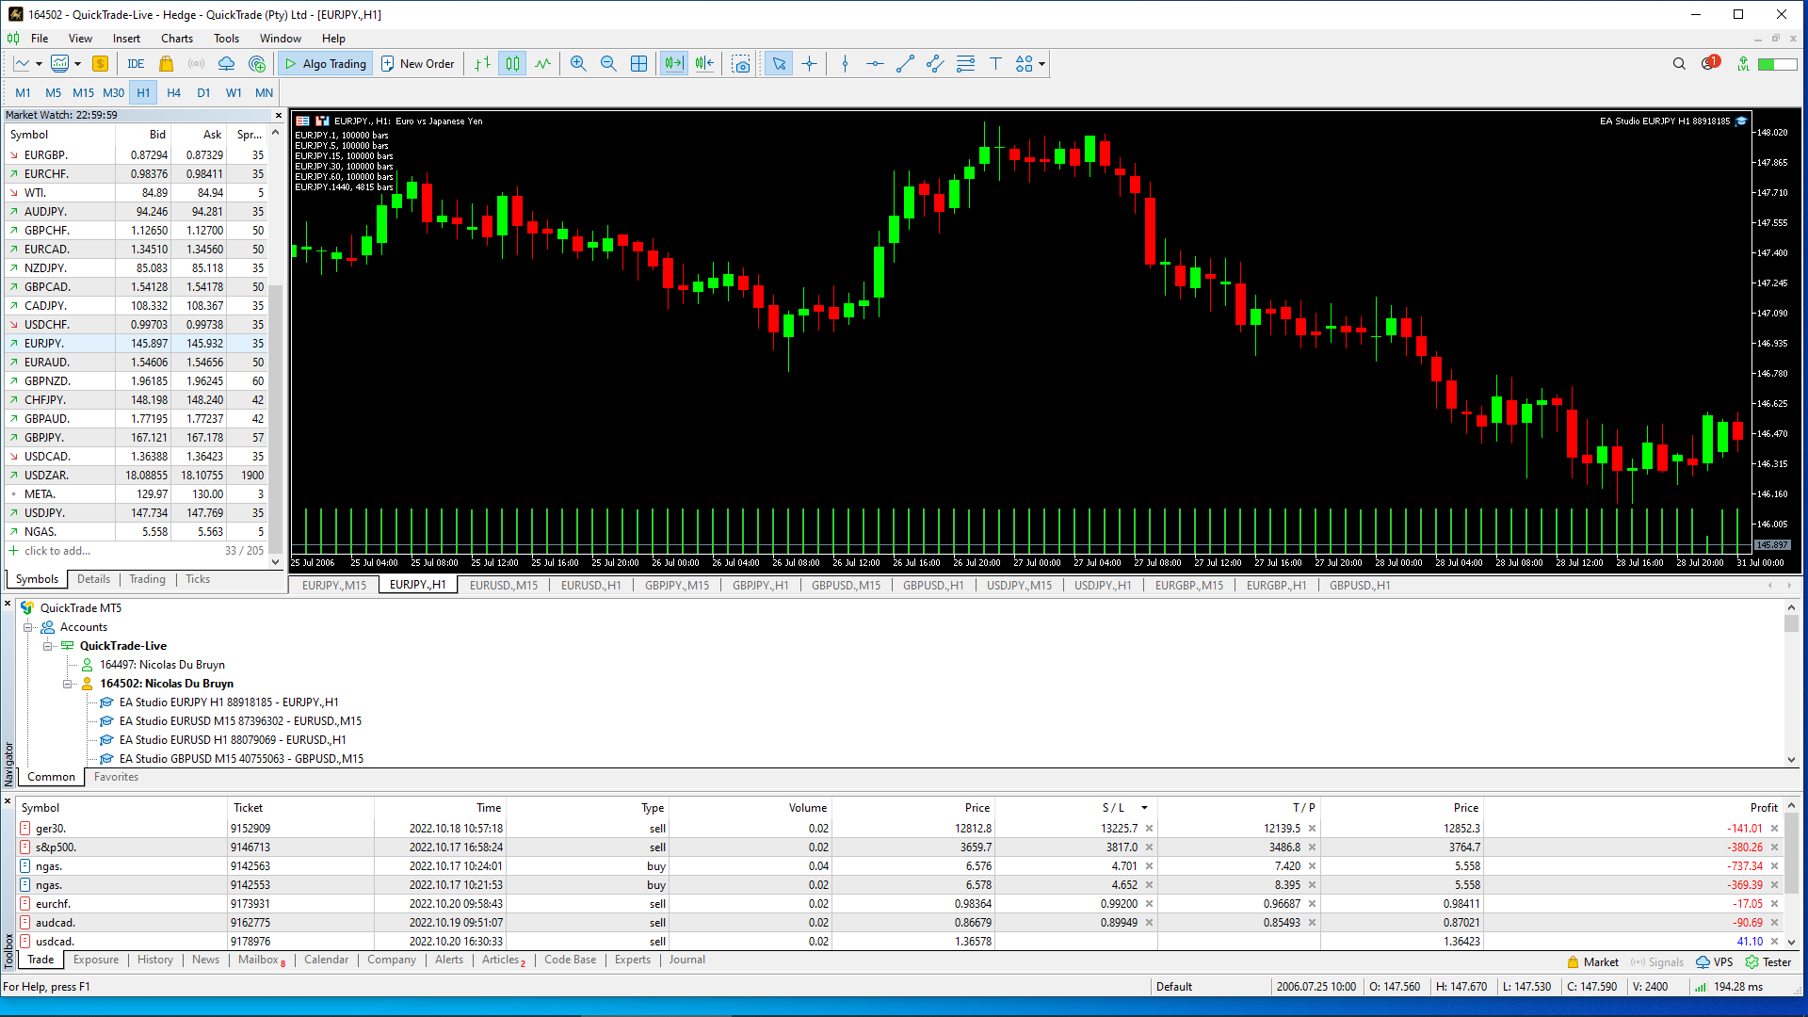Draw an equidistant channel
This screenshot has height=1017, width=1808.
[935, 64]
